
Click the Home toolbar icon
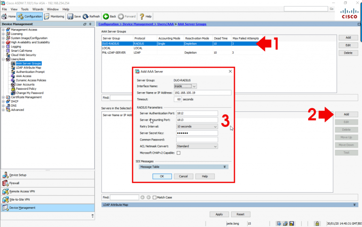coord(8,16)
